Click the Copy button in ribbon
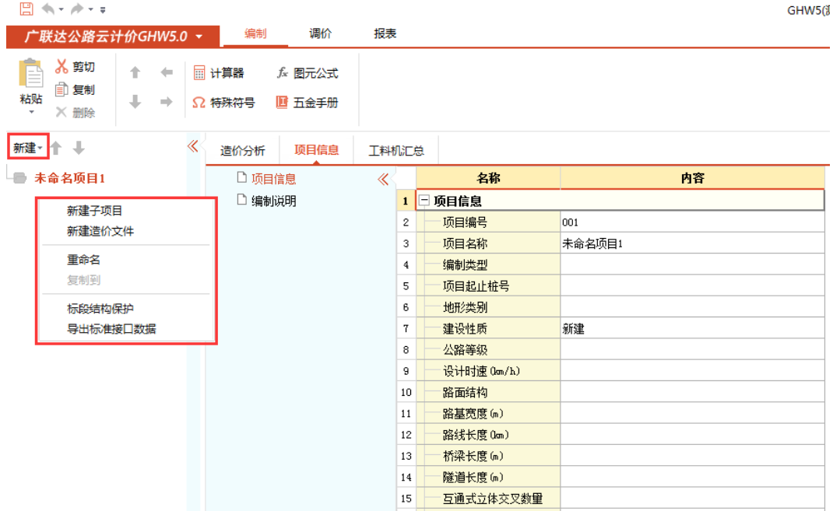This screenshot has width=833, height=511. tap(75, 90)
